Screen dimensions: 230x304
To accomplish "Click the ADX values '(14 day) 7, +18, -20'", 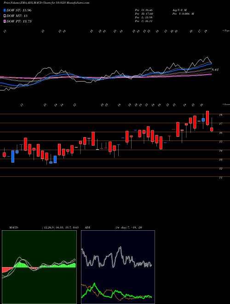I will [x=128, y=228].
